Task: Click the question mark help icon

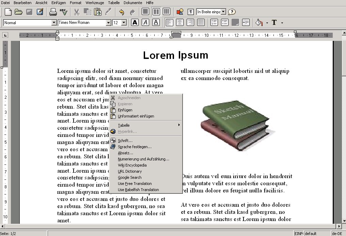Action: pos(232,12)
